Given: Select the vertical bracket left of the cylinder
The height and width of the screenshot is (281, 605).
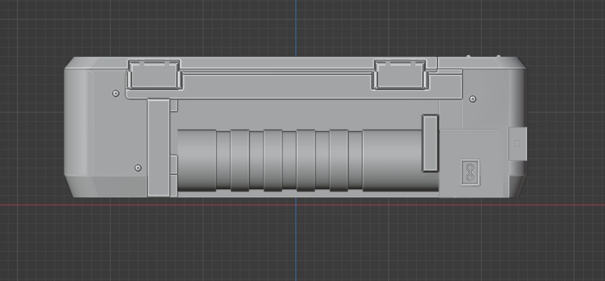Looking at the screenshot, I should click(158, 148).
